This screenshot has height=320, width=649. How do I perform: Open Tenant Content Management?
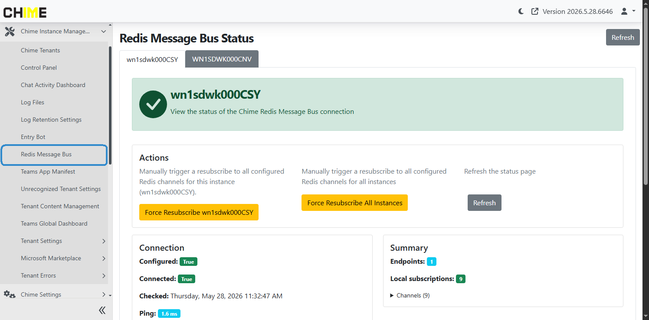click(60, 206)
